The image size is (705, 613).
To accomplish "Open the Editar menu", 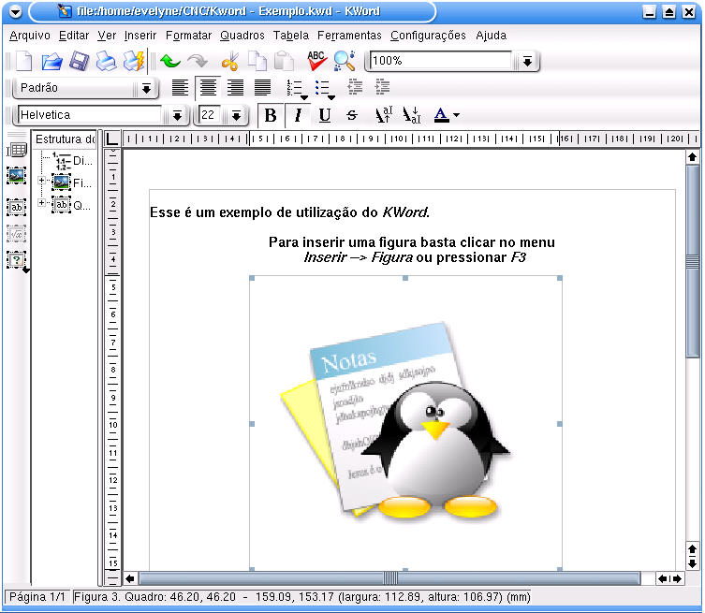I will [x=74, y=36].
